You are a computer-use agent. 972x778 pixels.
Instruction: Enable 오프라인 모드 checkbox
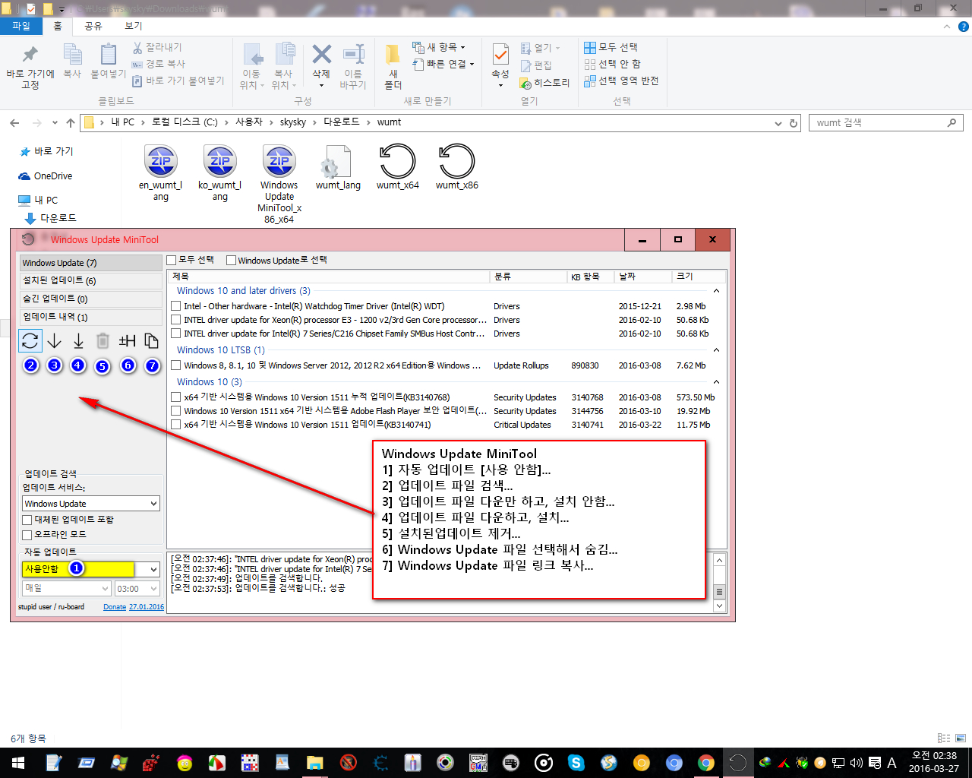[27, 535]
